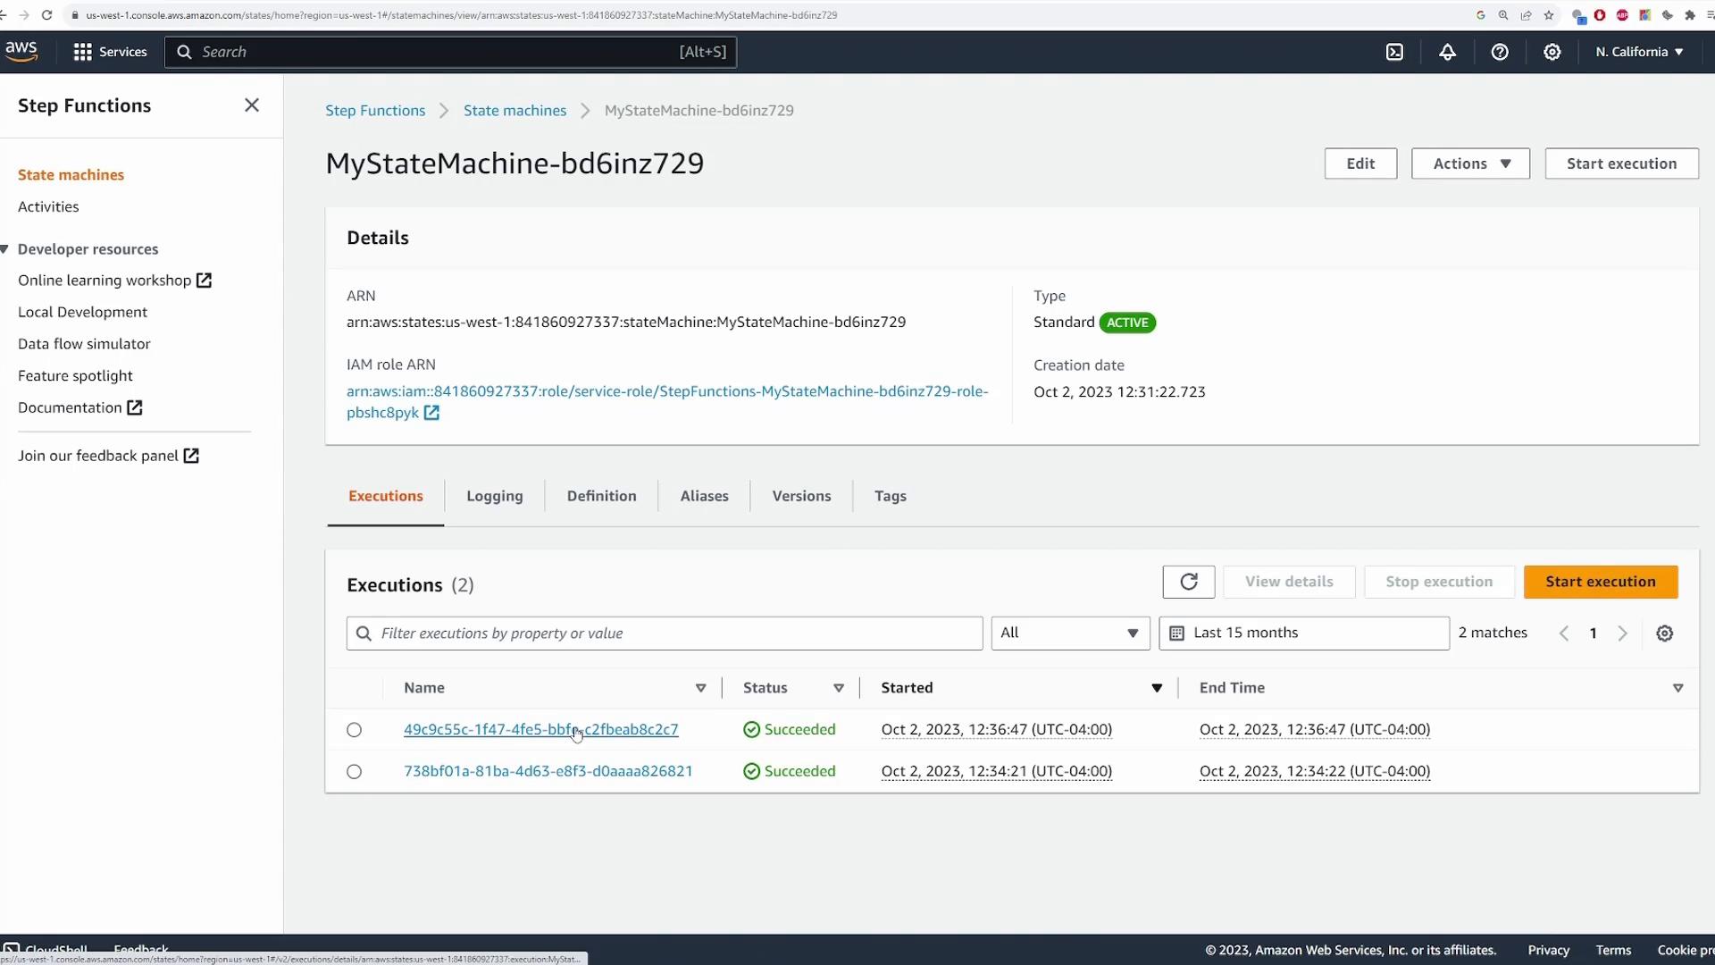Switch to the Definition tab
Image resolution: width=1715 pixels, height=965 pixels.
point(601,496)
